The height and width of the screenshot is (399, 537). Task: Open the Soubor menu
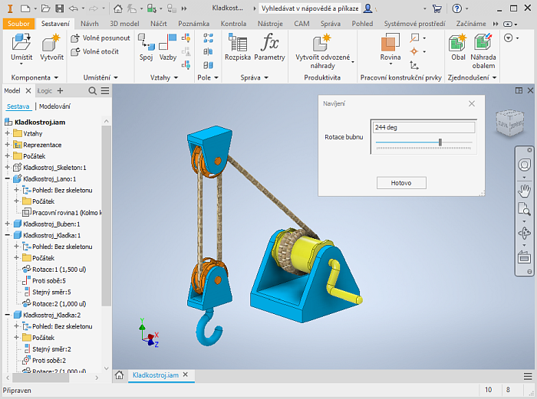click(x=18, y=24)
